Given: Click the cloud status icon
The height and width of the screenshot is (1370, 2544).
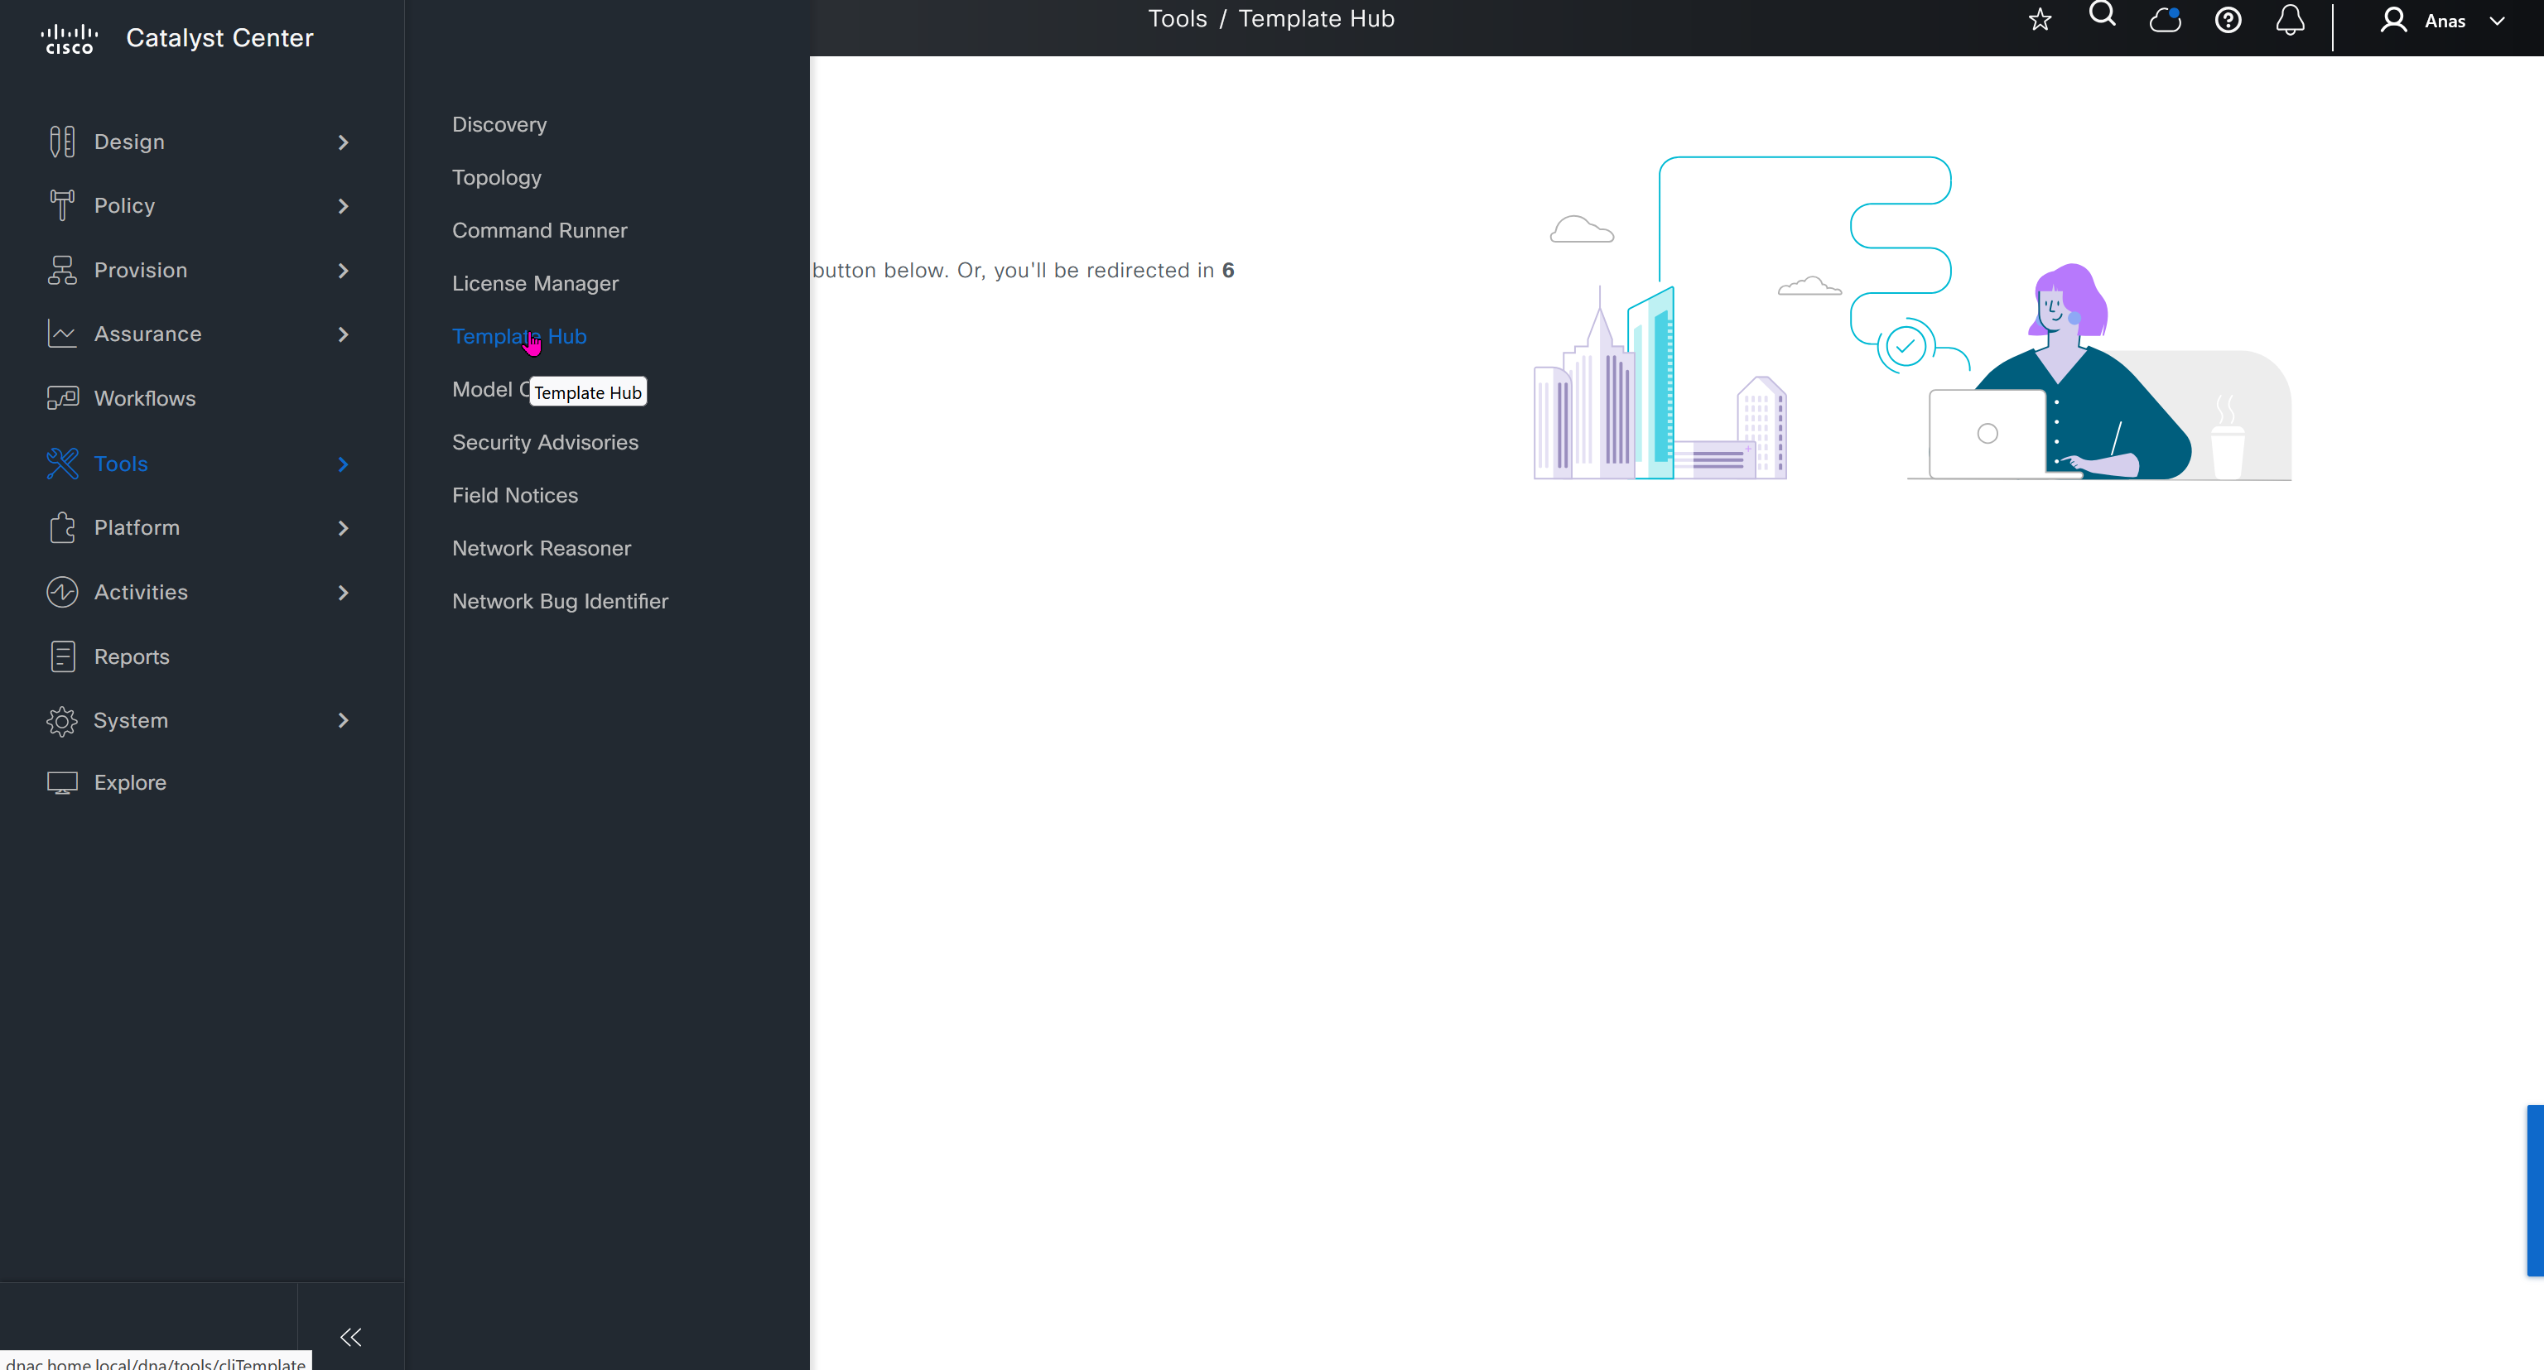Looking at the screenshot, I should click(2165, 20).
